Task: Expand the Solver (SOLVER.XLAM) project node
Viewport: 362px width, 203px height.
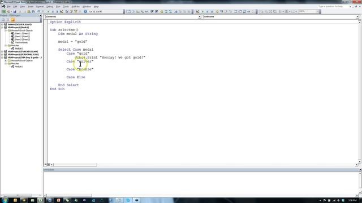Action: coord(2,24)
